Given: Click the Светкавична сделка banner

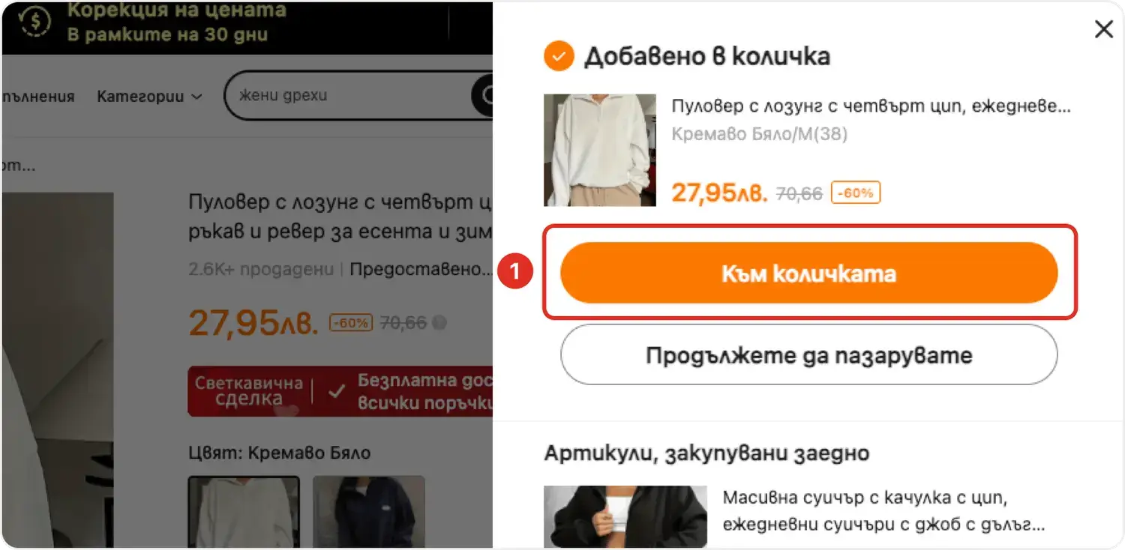Looking at the screenshot, I should pos(248,391).
